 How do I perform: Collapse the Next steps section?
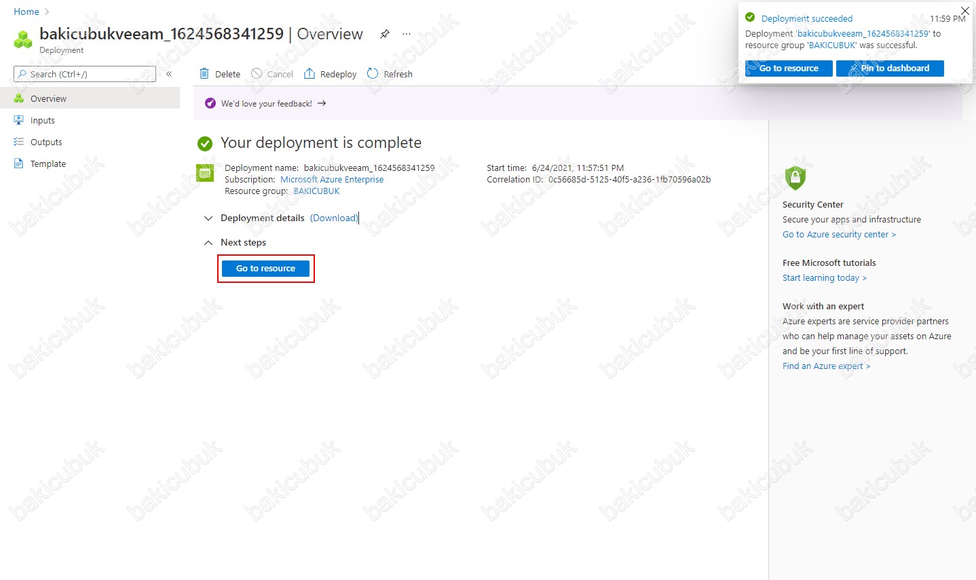[208, 242]
